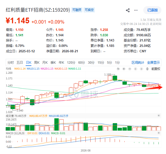Open the three-dot more options menu
Image resolution: width=166 pixels, height=154 pixels.
coord(136,10)
